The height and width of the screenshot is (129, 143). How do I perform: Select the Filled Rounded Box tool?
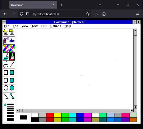click(12, 80)
